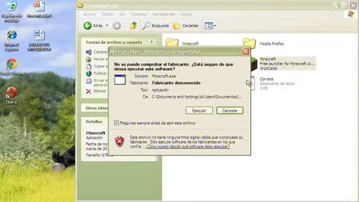Click the Minecraft.exe file name text
This screenshot has width=359, height=202.
(164, 76)
